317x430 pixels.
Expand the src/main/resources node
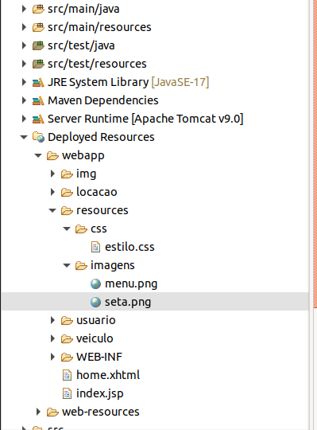coord(24,27)
